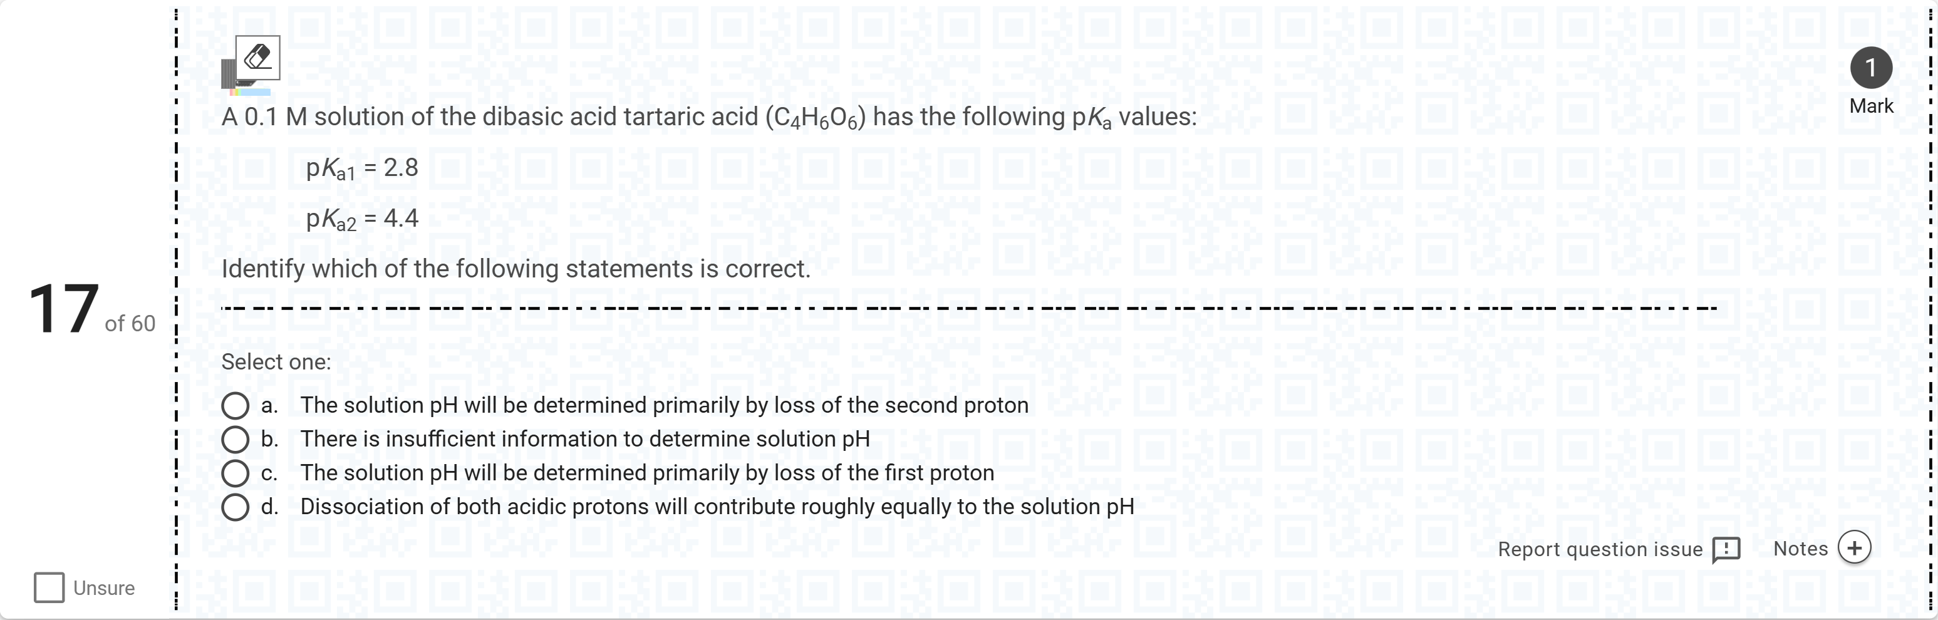Open the Notes label
Image resolution: width=1938 pixels, height=620 pixels.
coord(1800,549)
